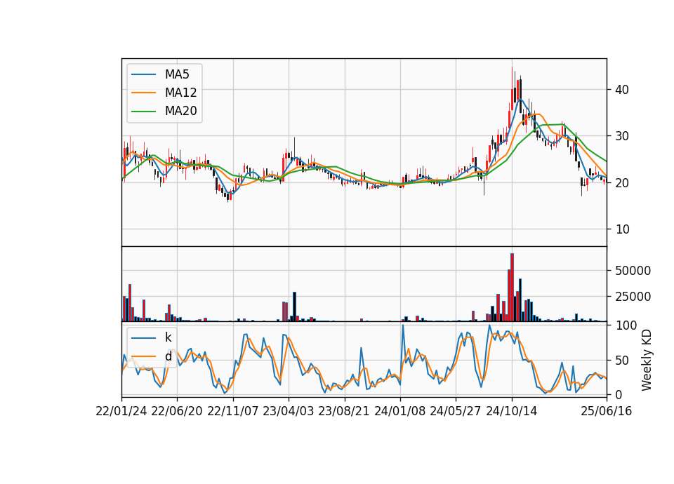Click the blue MA5 line swatch in legend
The height and width of the screenshot is (484, 674).
[x=143, y=74]
